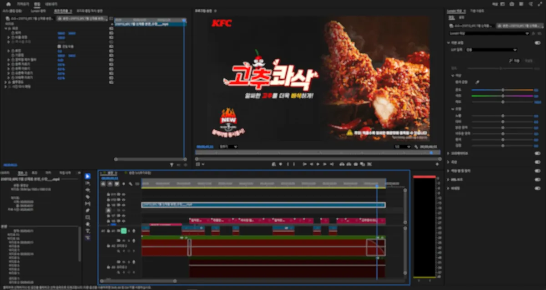Viewport: 546px width, 290px height.
Task: Select the Razor tool in the tools panel
Action: click(x=88, y=197)
